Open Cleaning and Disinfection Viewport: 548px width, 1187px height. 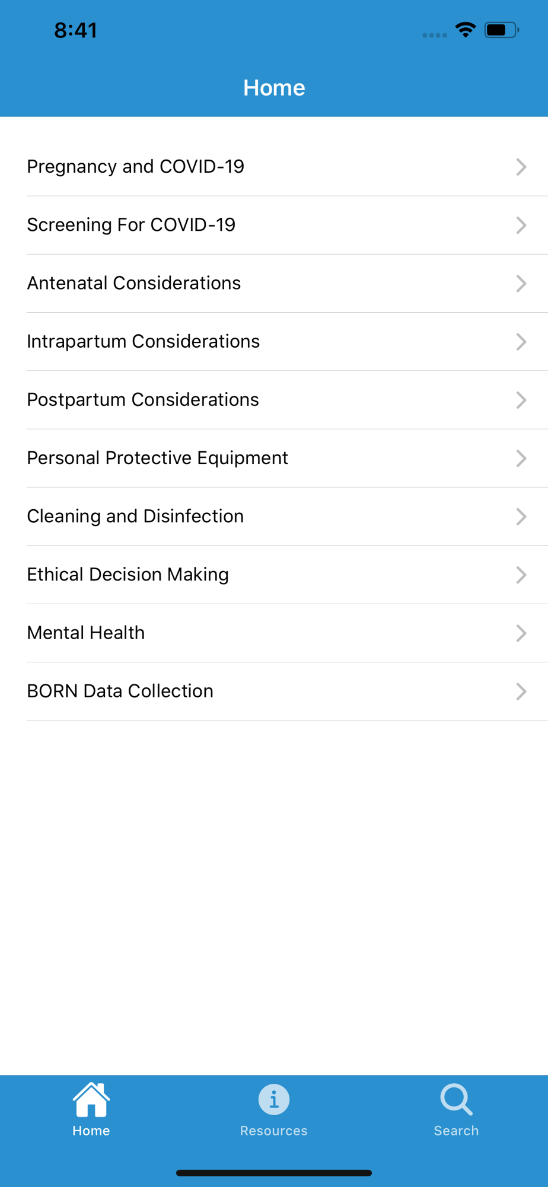pos(287,516)
